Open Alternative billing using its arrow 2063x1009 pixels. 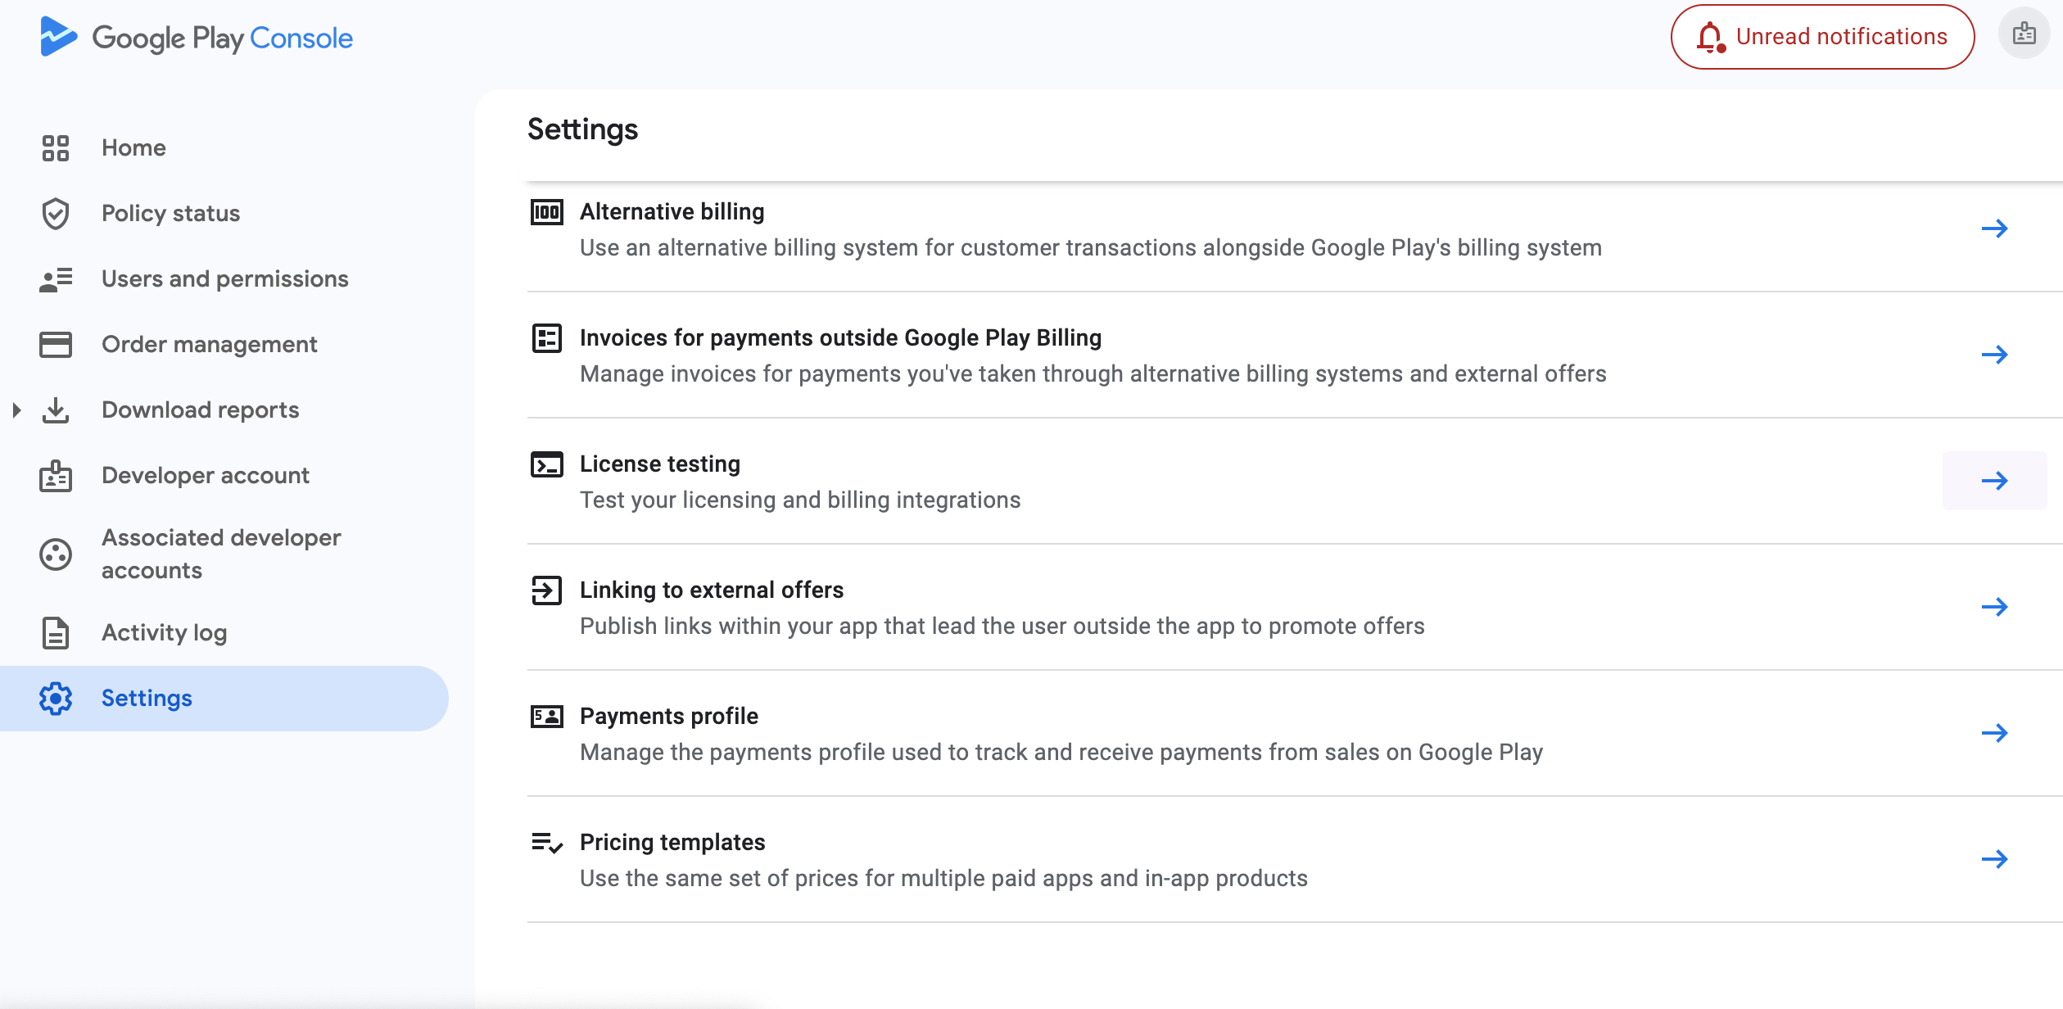click(1994, 228)
